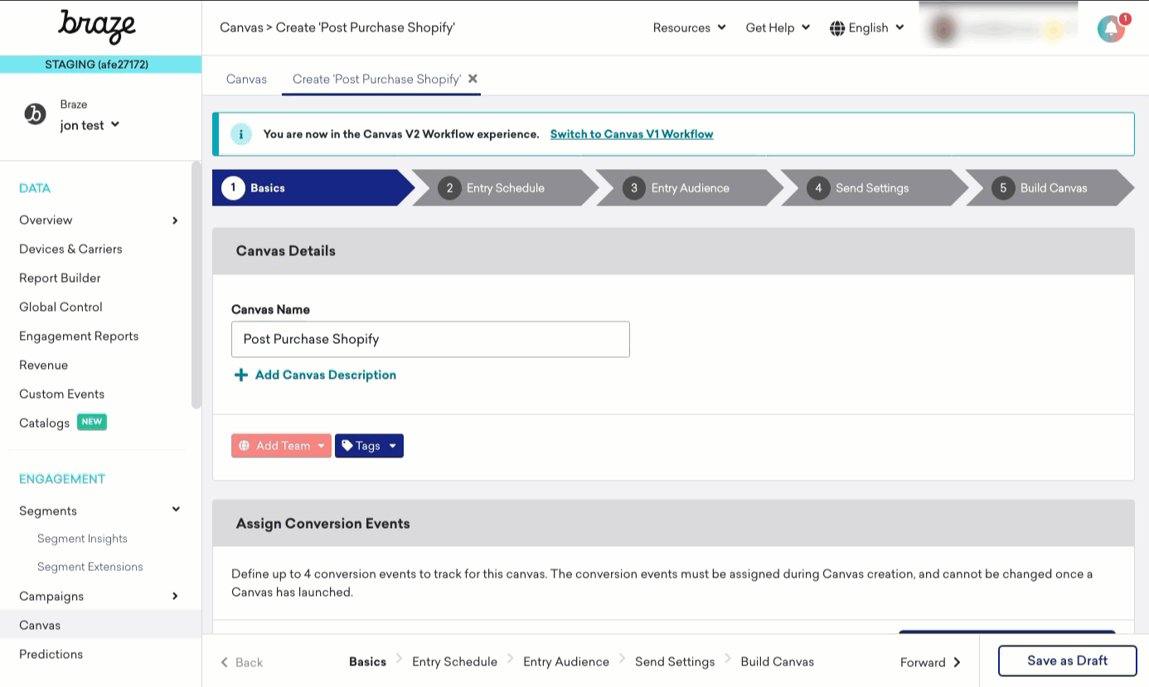Click the step 2 circle for Entry Schedule
The width and height of the screenshot is (1149, 687).
(449, 188)
